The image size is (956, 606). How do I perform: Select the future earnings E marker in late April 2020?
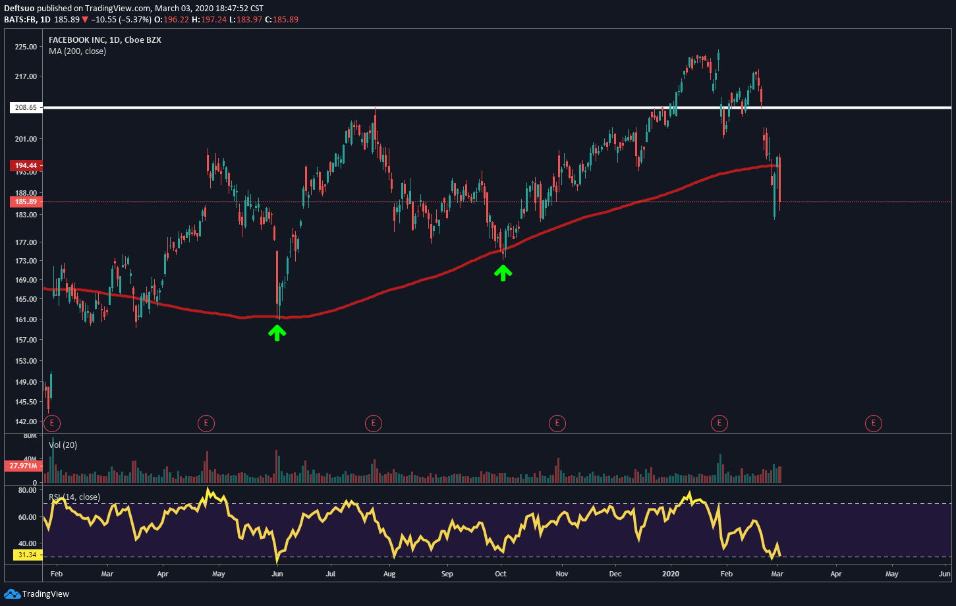point(874,423)
